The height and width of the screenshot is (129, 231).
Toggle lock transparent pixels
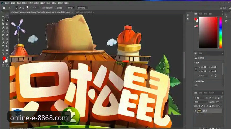click(199, 106)
